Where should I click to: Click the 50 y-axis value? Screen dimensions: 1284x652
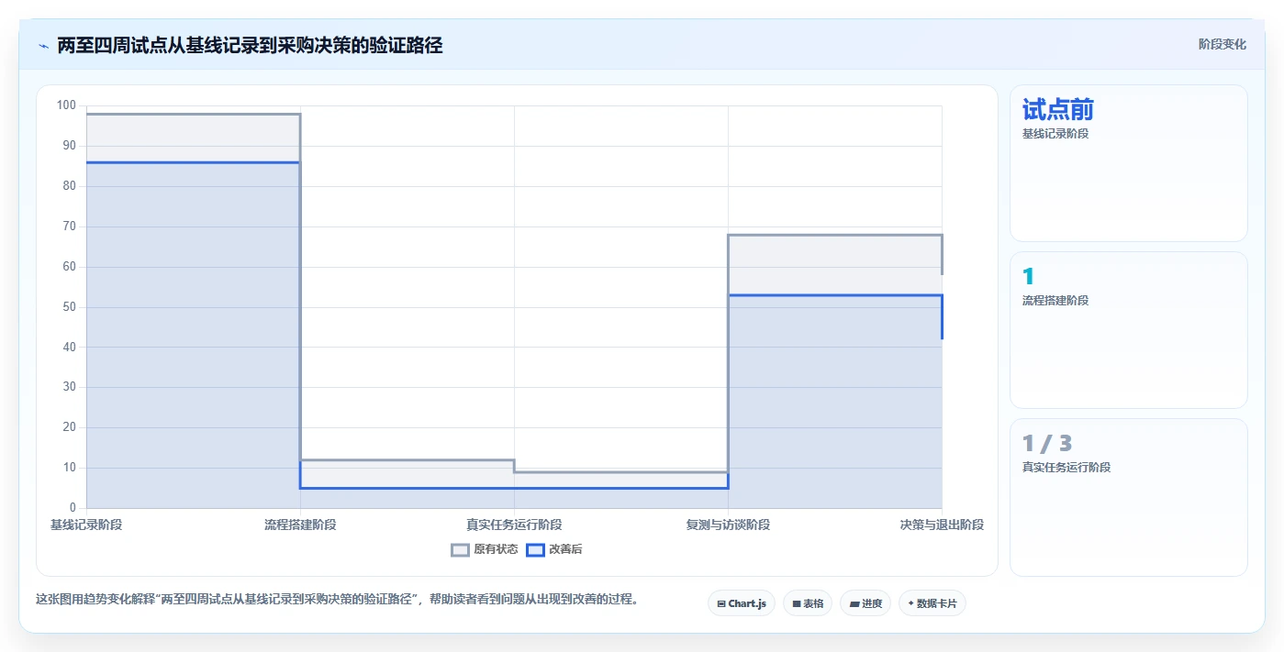tap(70, 307)
